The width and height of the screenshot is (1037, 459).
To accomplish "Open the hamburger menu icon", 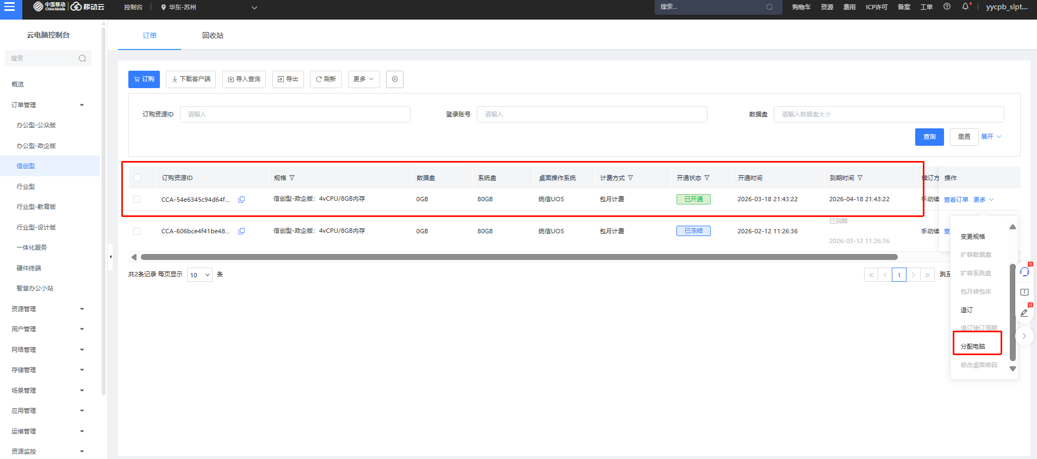I will pos(9,7).
